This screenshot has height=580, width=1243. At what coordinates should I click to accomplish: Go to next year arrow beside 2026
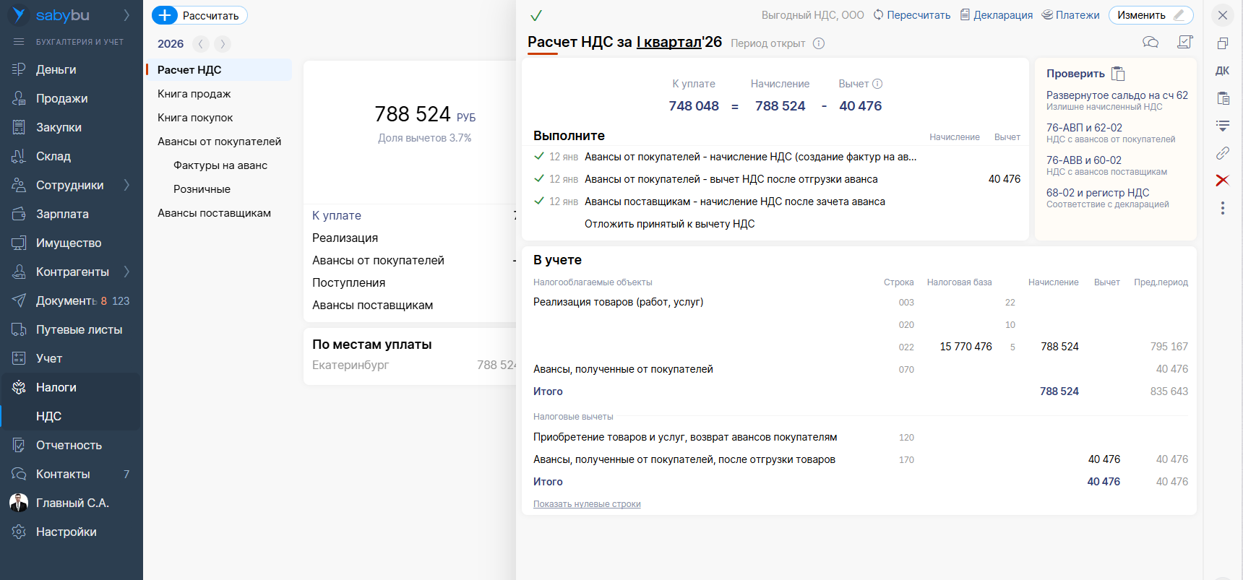click(223, 44)
